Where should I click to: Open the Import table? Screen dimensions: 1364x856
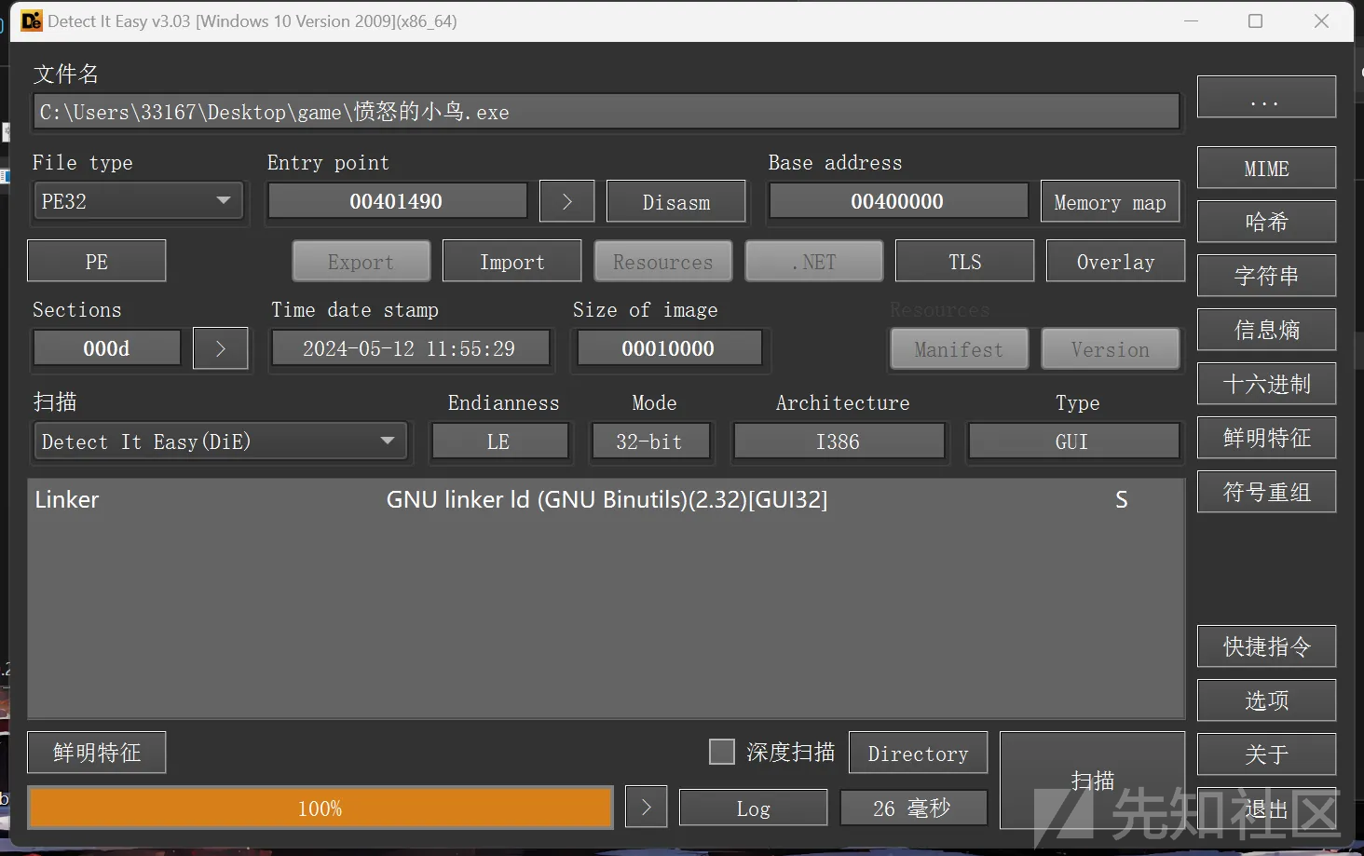pyautogui.click(x=512, y=262)
